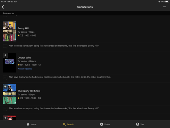Open The Benny Hill Show title

click(x=29, y=91)
